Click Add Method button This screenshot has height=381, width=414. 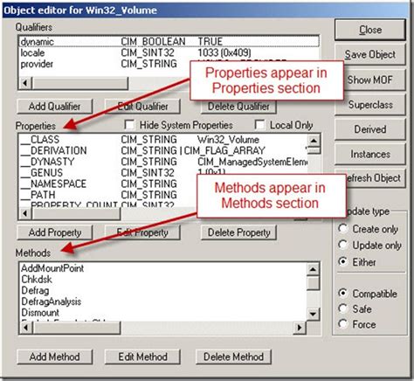tap(55, 357)
